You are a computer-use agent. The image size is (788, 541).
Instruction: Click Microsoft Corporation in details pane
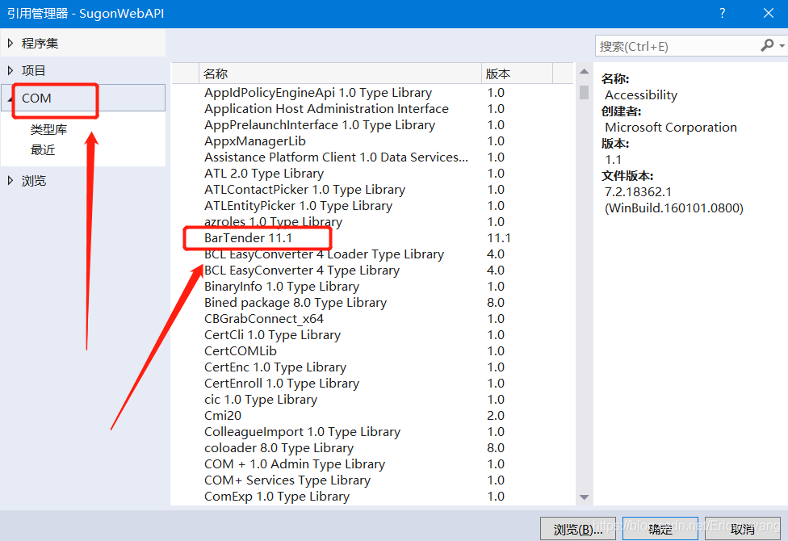[671, 128]
